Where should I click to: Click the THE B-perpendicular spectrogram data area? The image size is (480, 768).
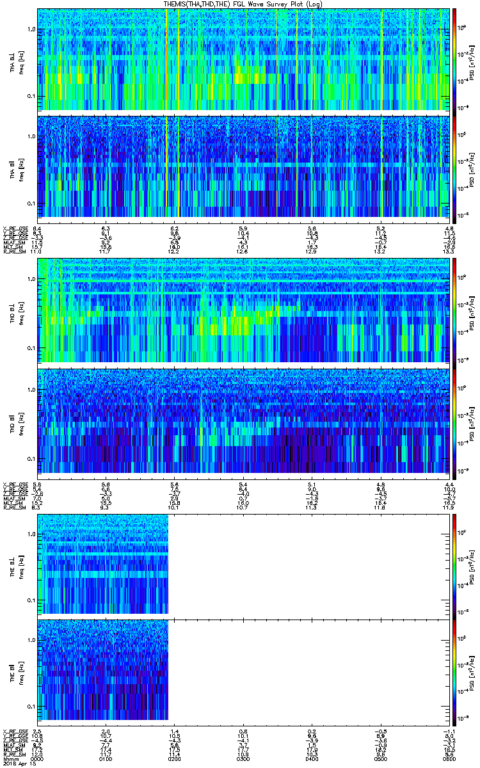(103, 564)
